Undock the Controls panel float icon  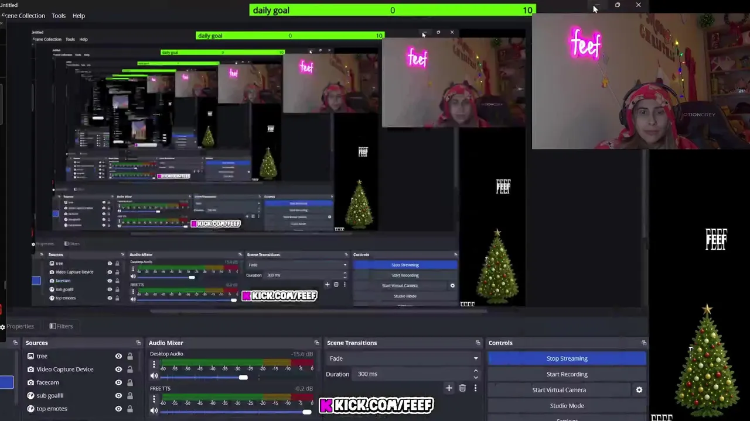pyautogui.click(x=644, y=343)
